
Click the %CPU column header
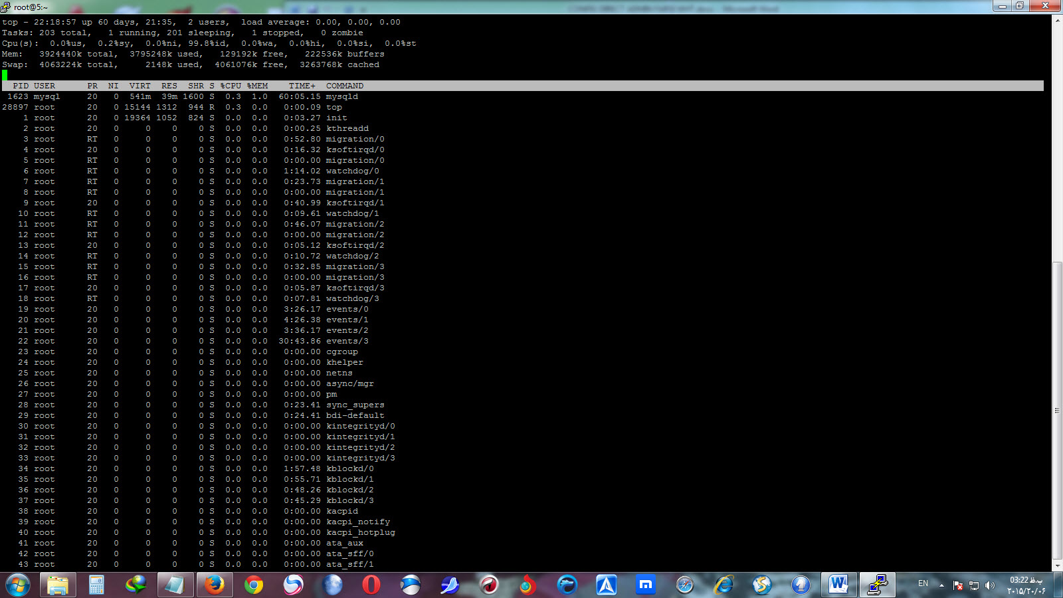[231, 86]
